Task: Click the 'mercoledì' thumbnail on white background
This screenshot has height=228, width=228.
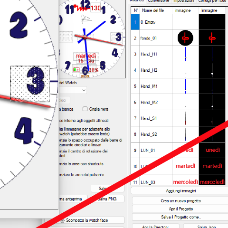Action: pos(185,182)
